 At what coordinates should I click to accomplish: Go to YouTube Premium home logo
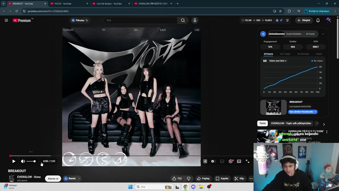click(22, 20)
